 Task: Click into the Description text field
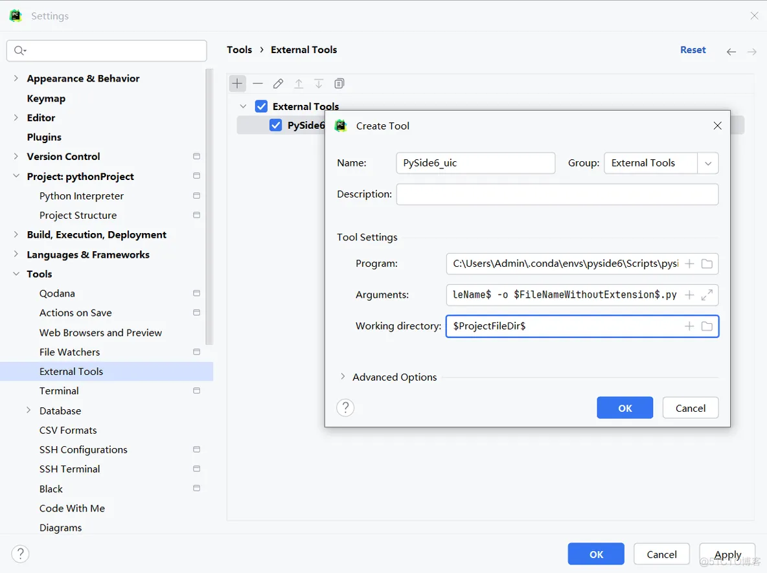[557, 194]
